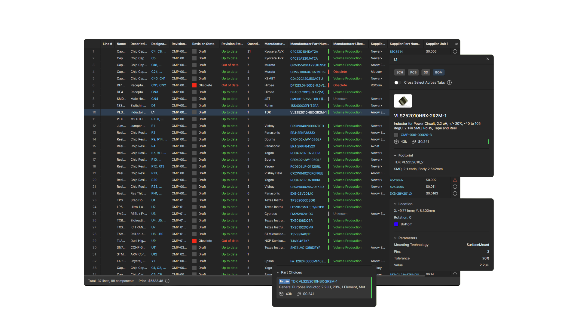Click info icon next to total price

tap(167, 281)
